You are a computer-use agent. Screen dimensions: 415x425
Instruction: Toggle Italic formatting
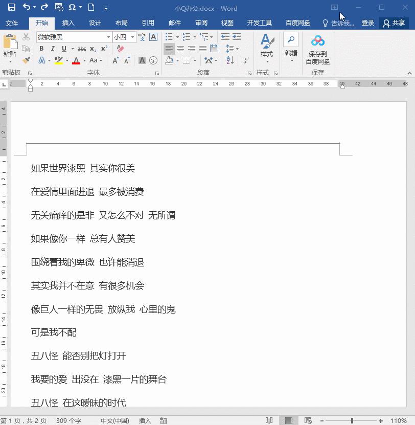pos(53,49)
